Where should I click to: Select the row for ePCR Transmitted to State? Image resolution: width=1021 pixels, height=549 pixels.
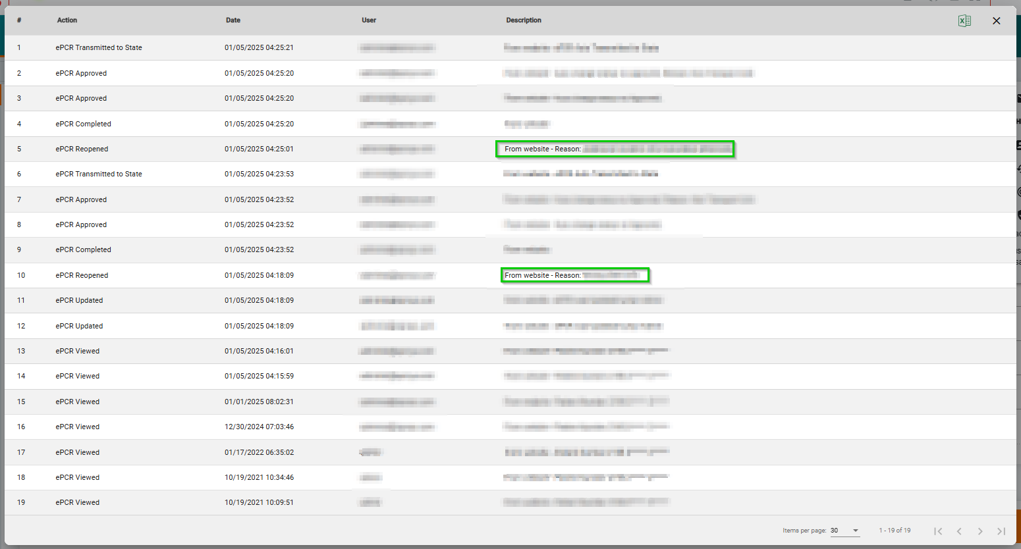point(99,47)
